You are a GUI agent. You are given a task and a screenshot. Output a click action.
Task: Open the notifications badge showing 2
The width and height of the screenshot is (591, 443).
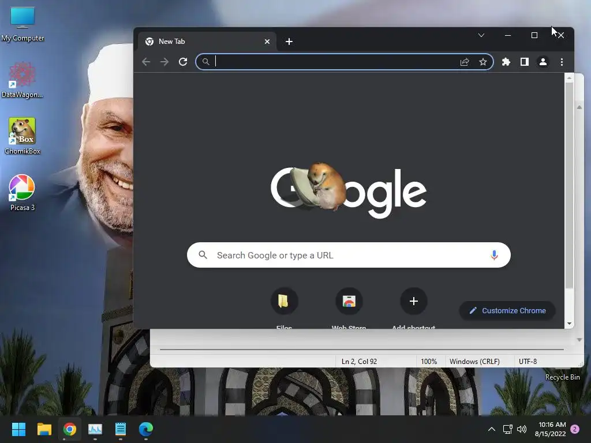point(575,429)
